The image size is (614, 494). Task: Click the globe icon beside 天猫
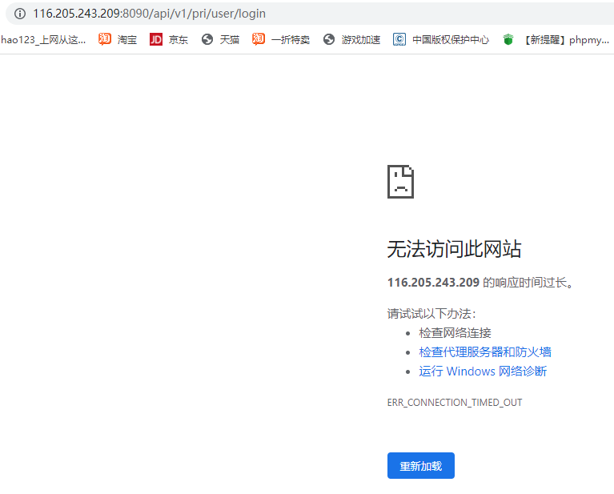pyautogui.click(x=207, y=39)
